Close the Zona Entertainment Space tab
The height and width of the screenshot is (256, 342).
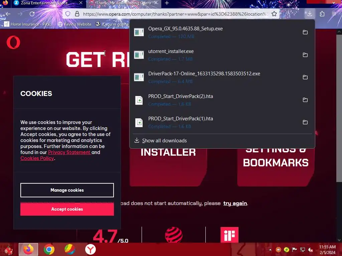tap(81, 3)
